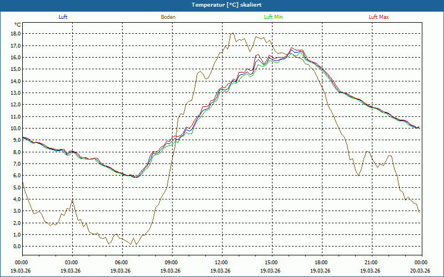Select the brown 'Boden' legend label
Screen dimensions: 444x277
point(168,17)
